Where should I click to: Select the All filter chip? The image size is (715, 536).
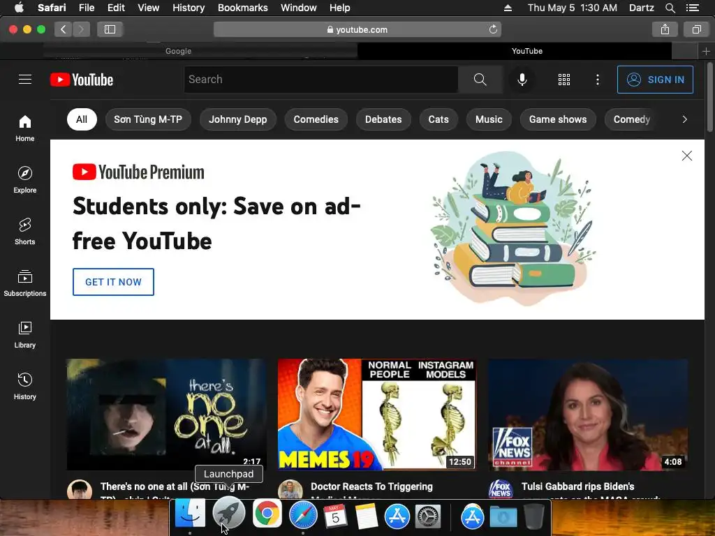click(x=82, y=119)
